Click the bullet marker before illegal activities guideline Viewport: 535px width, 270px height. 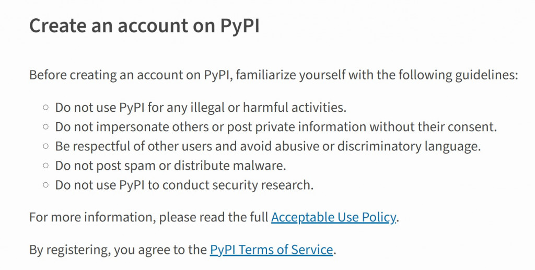point(46,108)
